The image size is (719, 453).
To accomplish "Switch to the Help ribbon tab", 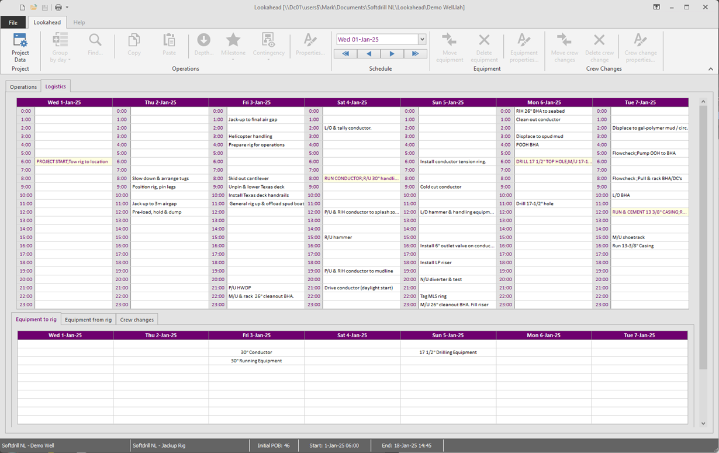I will point(79,22).
